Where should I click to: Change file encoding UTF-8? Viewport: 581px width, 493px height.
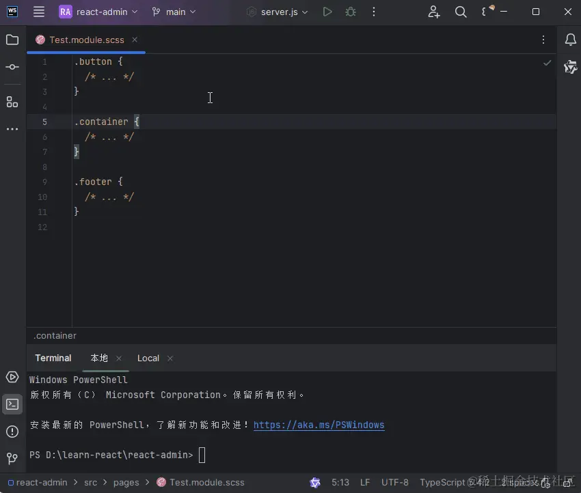click(394, 482)
